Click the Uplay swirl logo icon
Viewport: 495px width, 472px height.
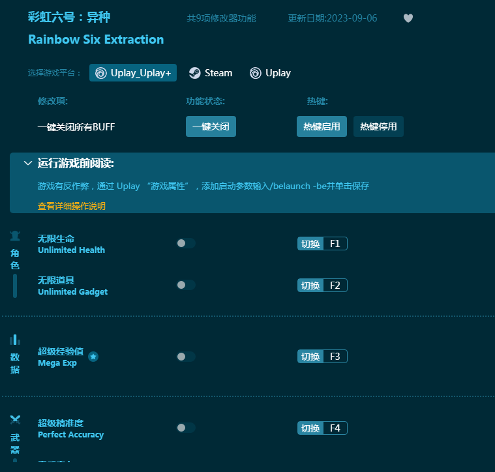click(256, 73)
